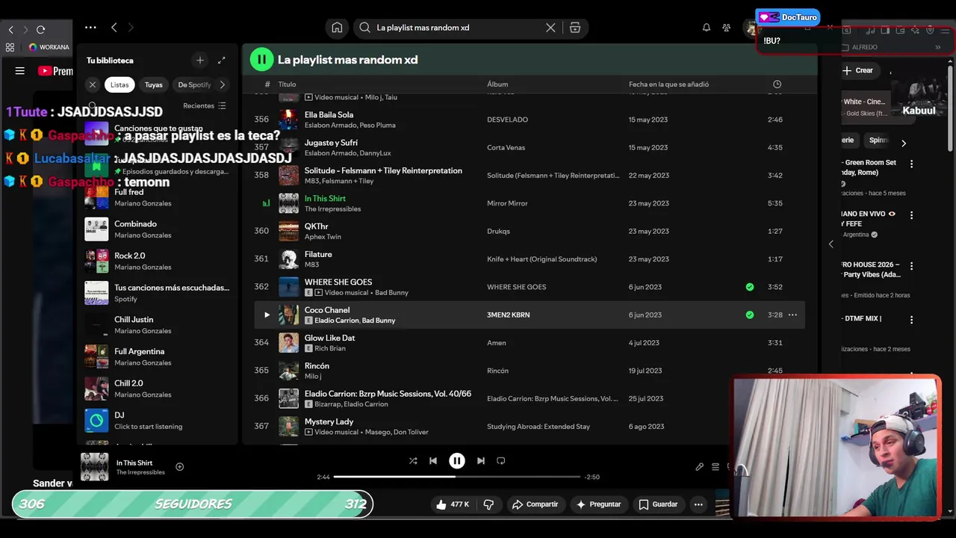Click Ella Baila Sola album cover
956x538 pixels.
click(288, 120)
